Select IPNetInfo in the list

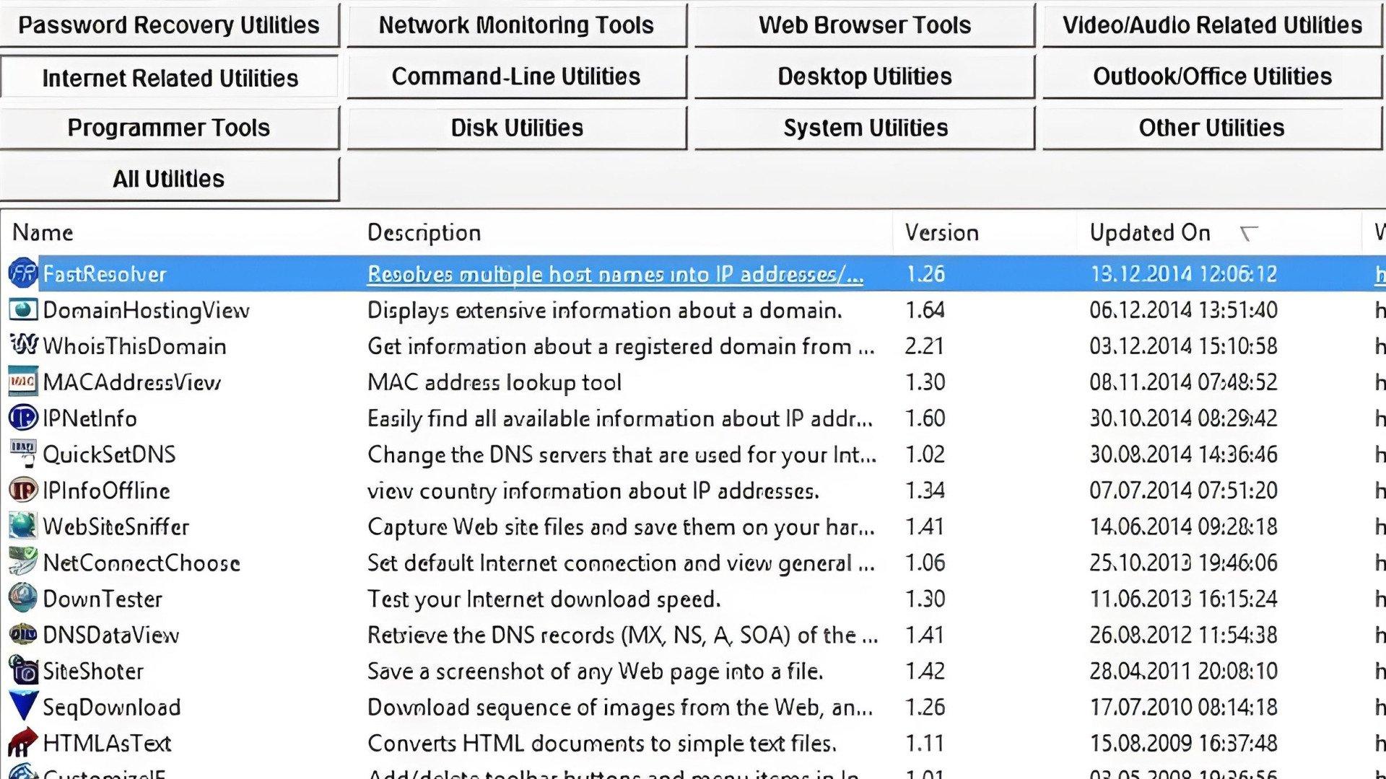point(90,418)
